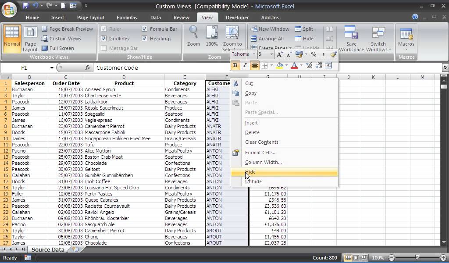Click the Save icon in Quick Access Toolbar

[x=26, y=6]
